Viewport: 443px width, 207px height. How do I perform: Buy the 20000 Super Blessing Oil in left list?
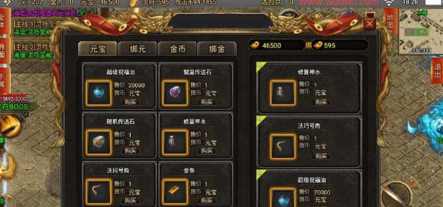(x=130, y=102)
